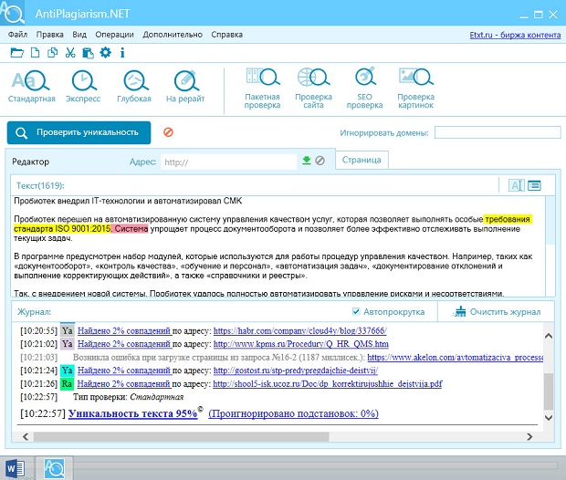Open the kpms.ru Q_HR_QMS link

click(301, 344)
